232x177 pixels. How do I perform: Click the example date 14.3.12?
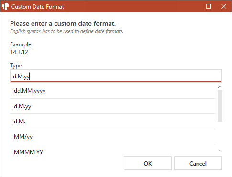pyautogui.click(x=19, y=52)
